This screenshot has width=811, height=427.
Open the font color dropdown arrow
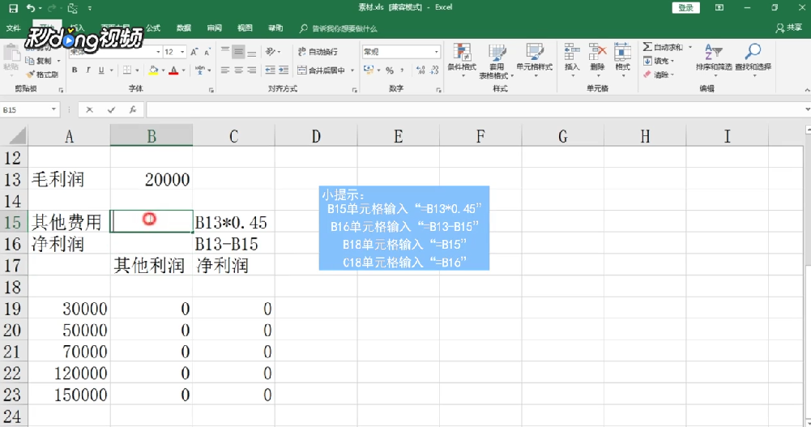[184, 70]
